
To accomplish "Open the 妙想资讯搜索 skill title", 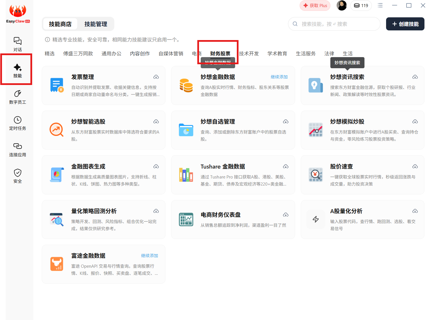I will tap(347, 77).
